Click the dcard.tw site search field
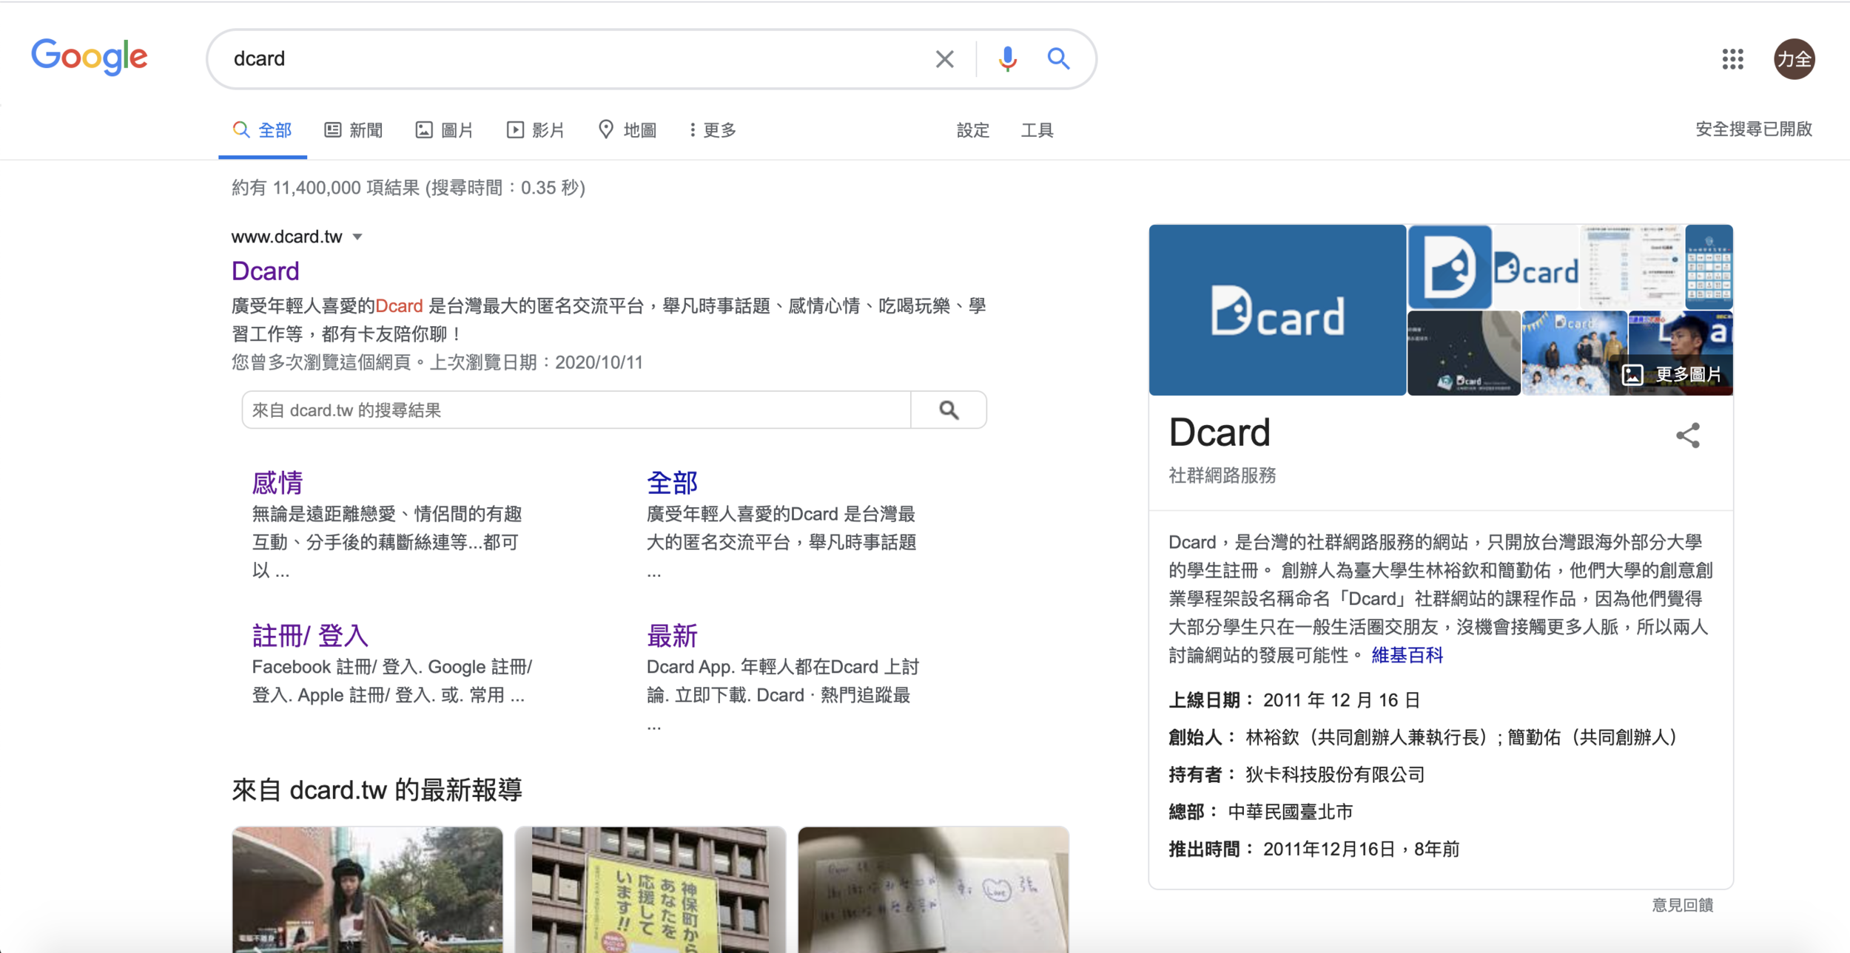The height and width of the screenshot is (953, 1850). [x=576, y=410]
